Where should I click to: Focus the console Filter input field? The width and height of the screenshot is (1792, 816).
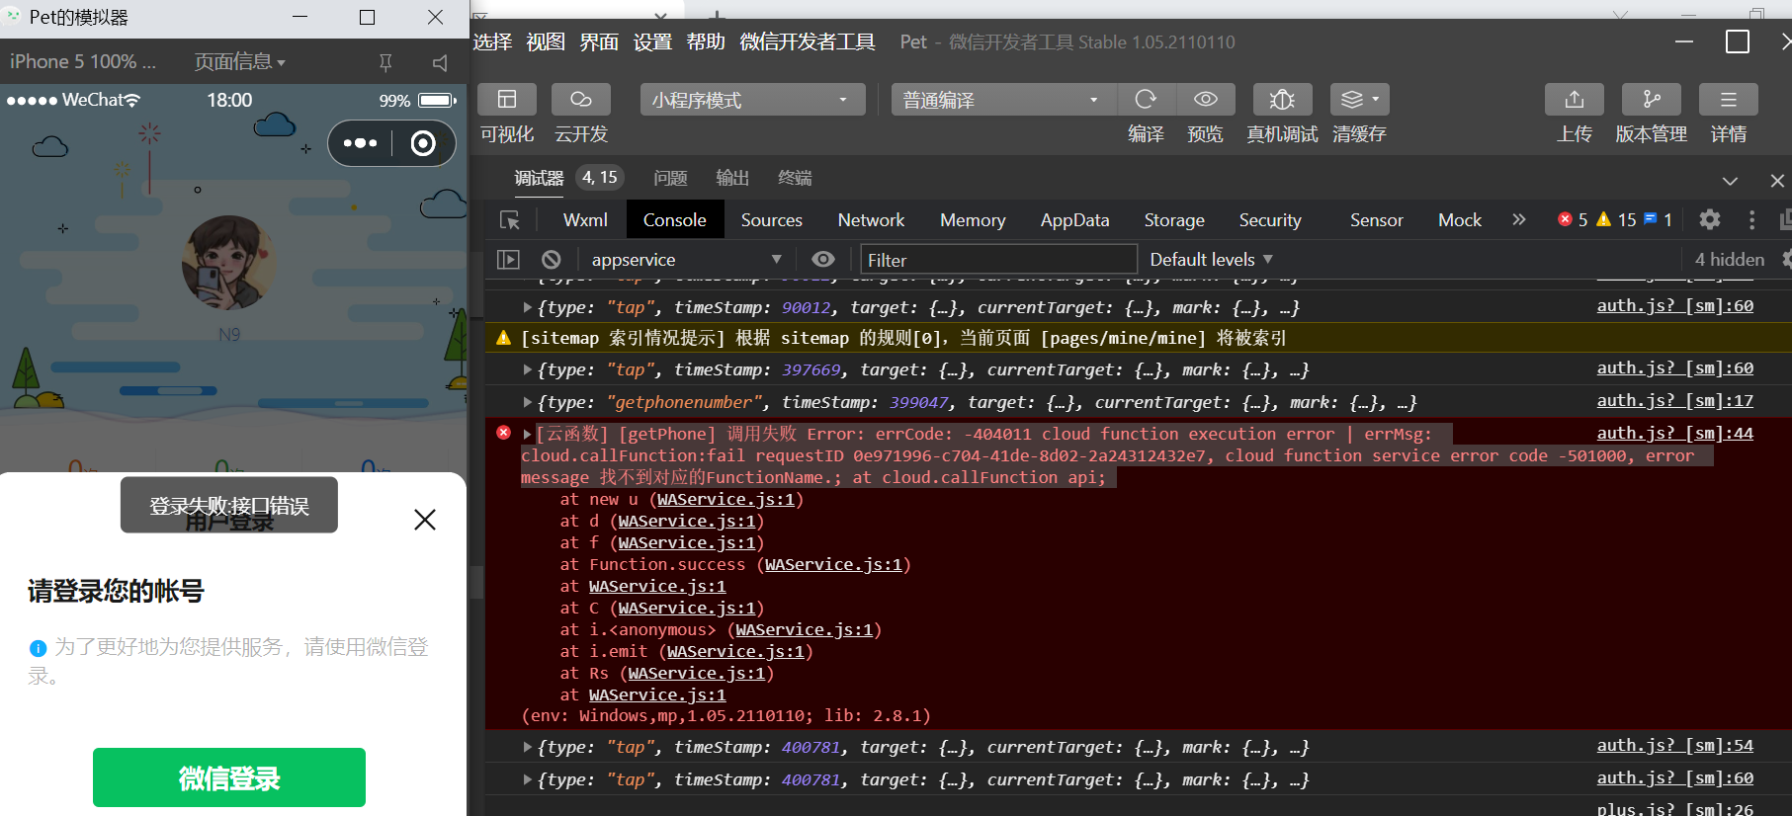[x=998, y=260]
